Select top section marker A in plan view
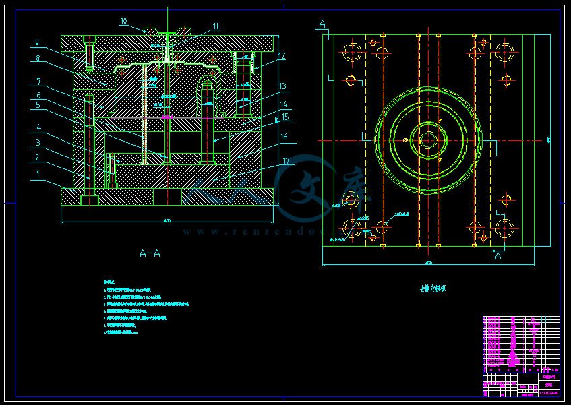571x405 pixels. [x=322, y=24]
